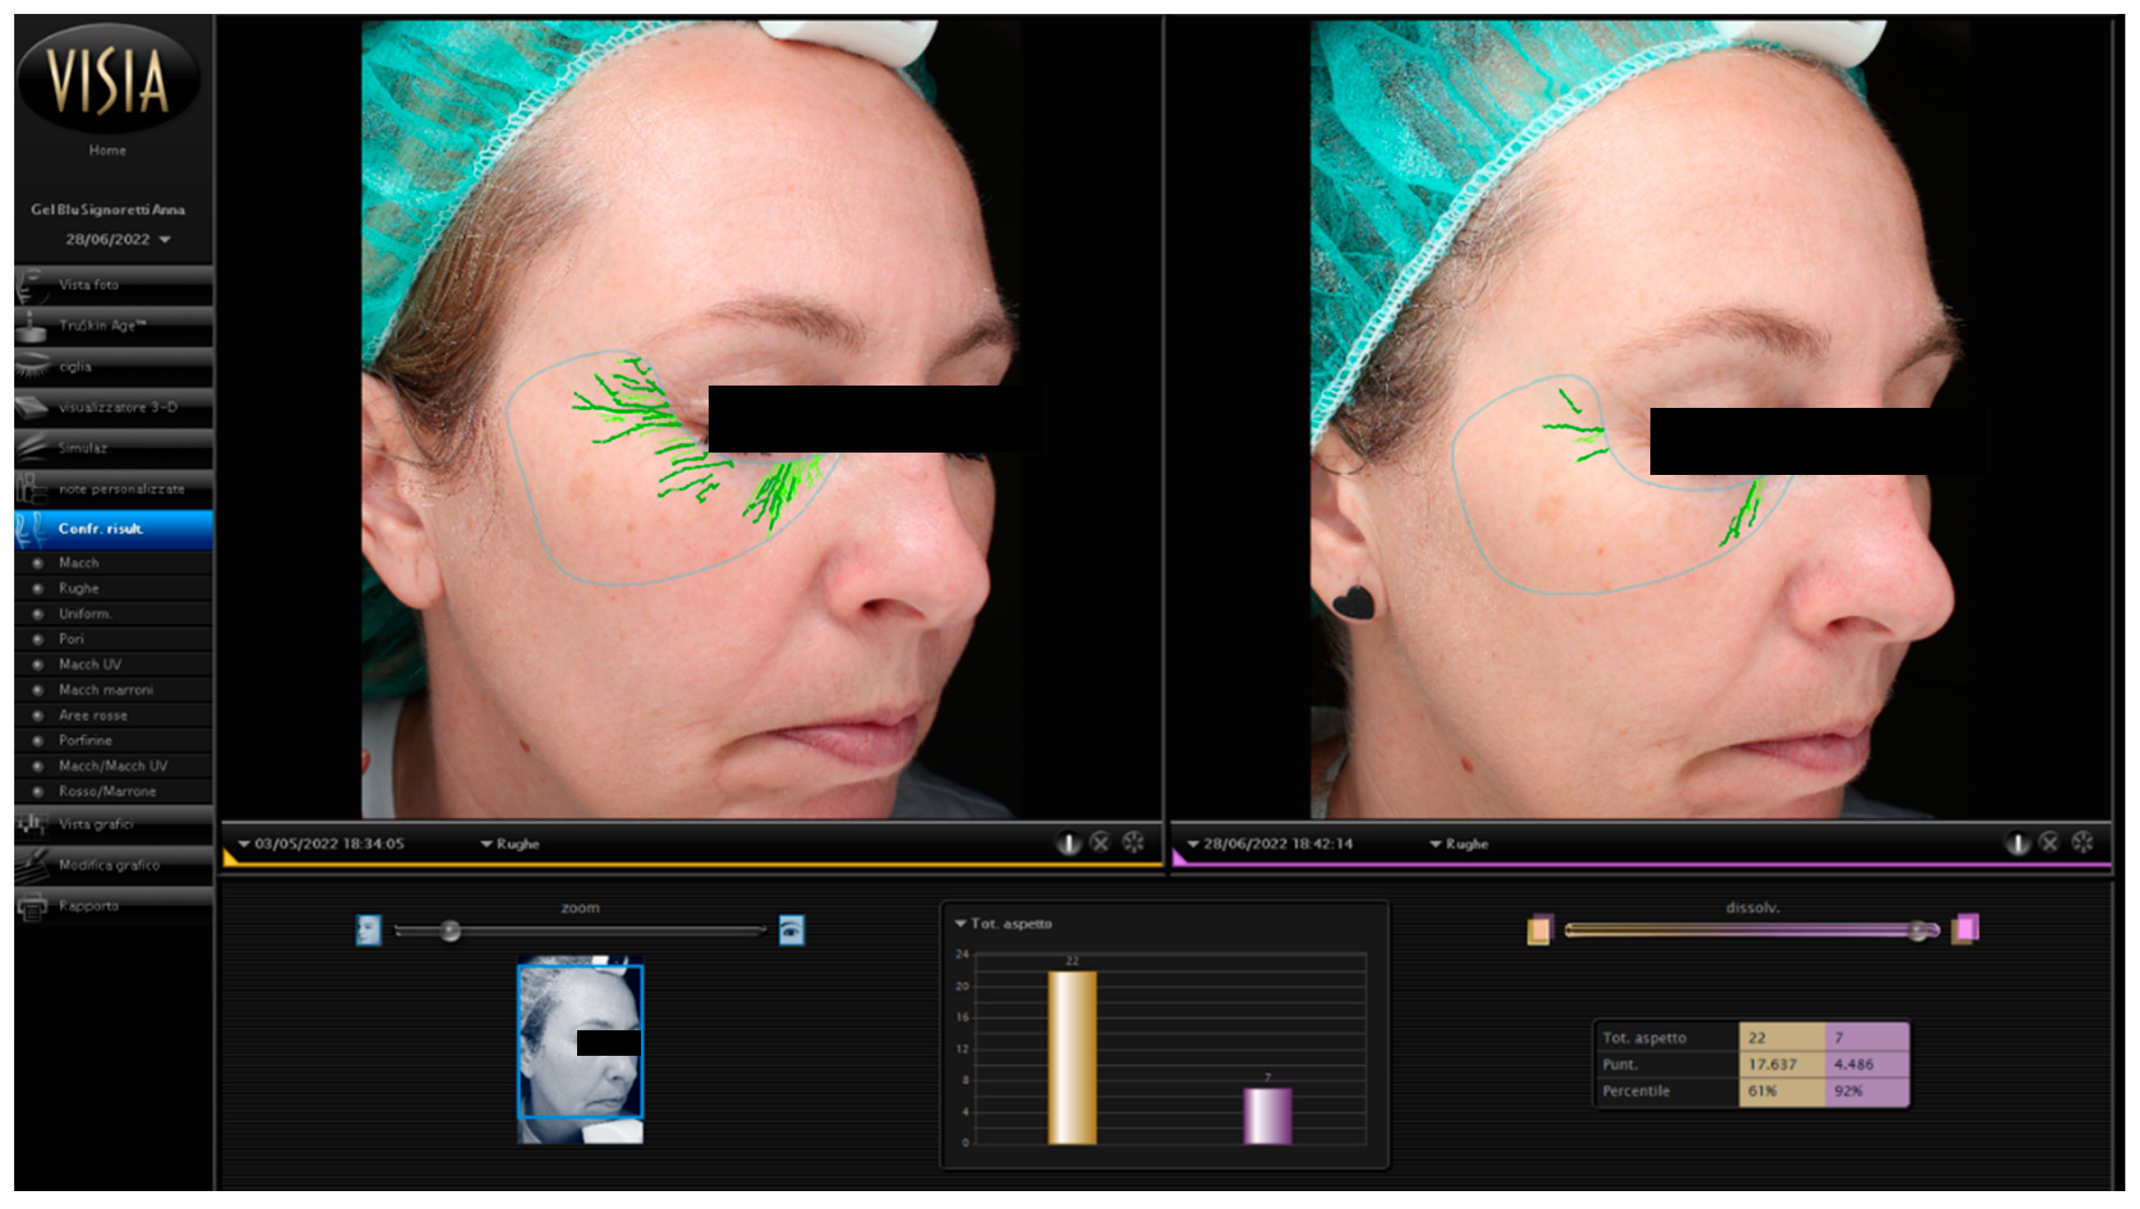Open the Simulaz. menu item

[114, 447]
